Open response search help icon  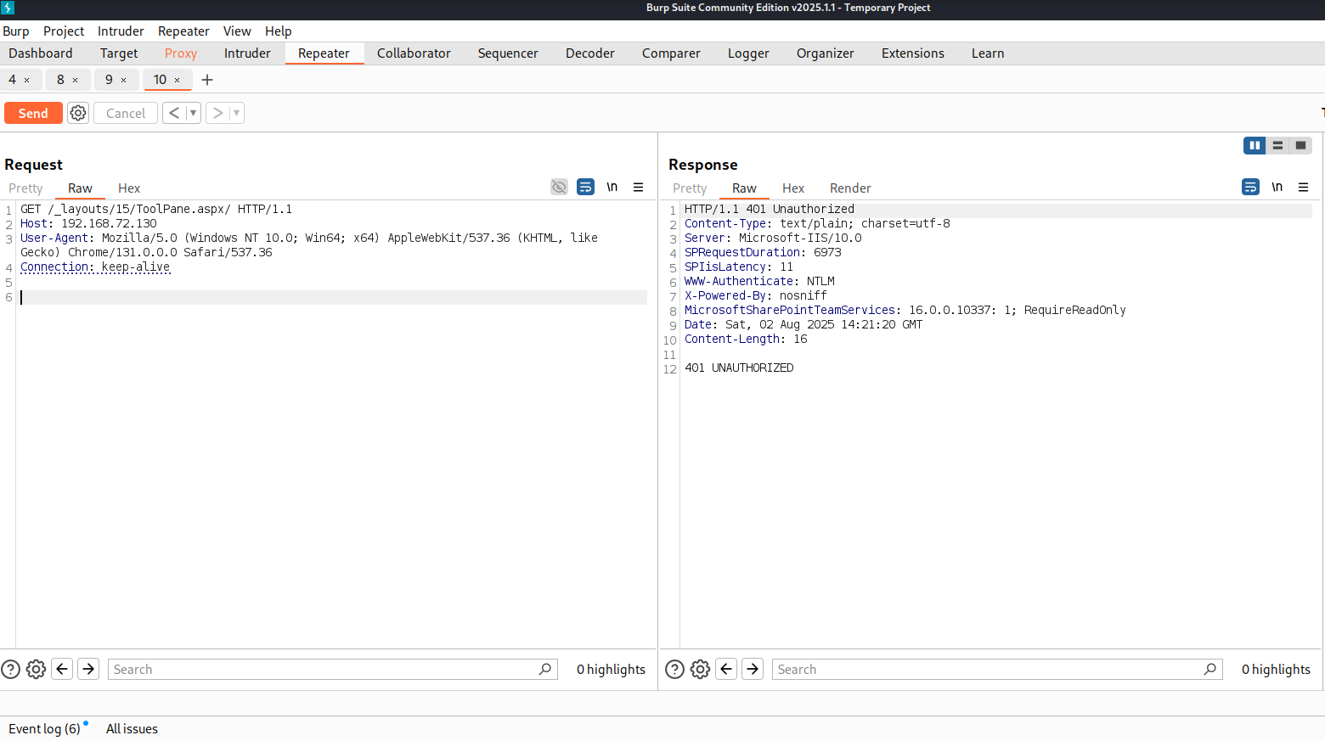pyautogui.click(x=674, y=669)
